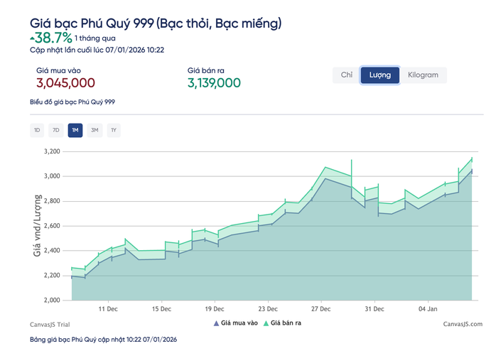The height and width of the screenshot is (351, 496).
Task: Choose the 7D time range
Action: tap(55, 130)
